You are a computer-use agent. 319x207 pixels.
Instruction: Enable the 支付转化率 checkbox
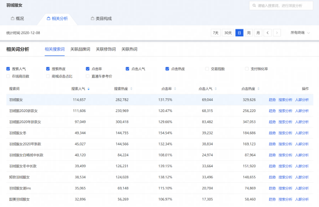(x=247, y=69)
